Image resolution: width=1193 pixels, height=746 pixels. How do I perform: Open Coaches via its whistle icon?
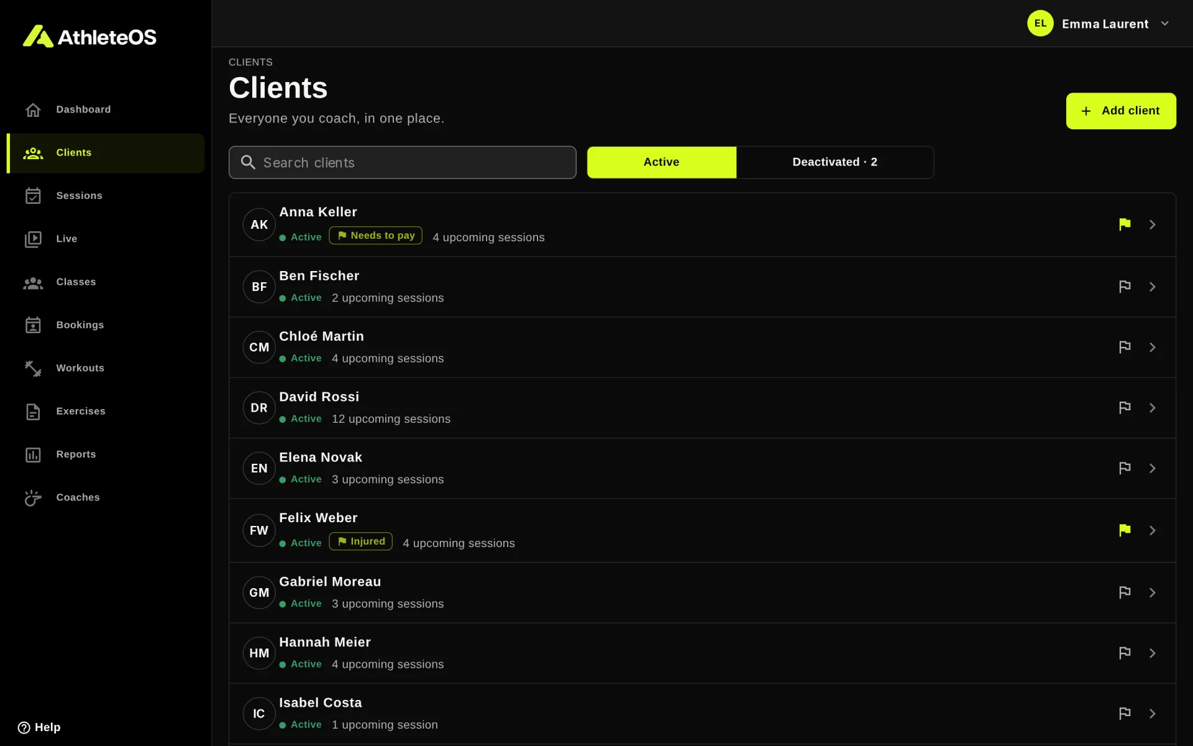(33, 498)
